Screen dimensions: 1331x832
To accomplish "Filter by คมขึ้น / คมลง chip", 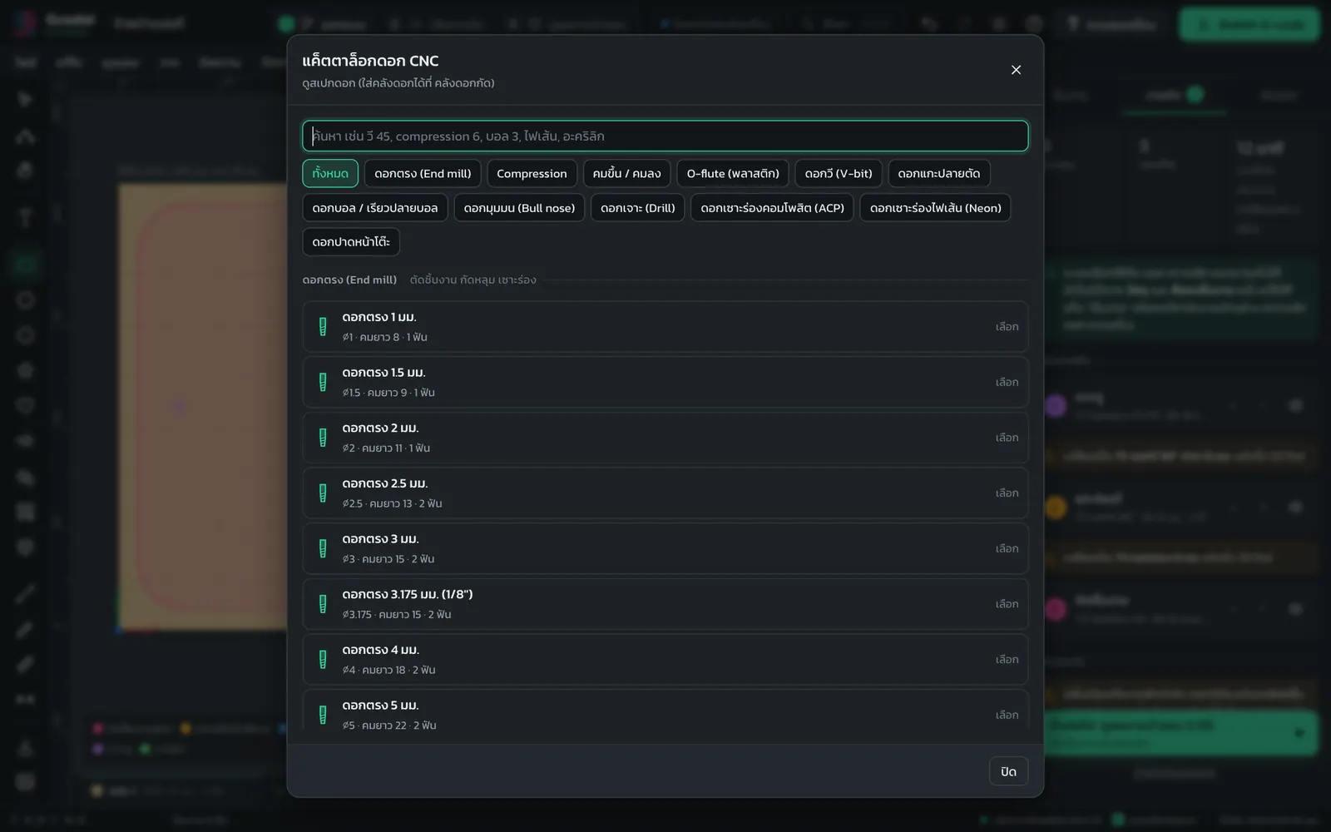I will 626,173.
